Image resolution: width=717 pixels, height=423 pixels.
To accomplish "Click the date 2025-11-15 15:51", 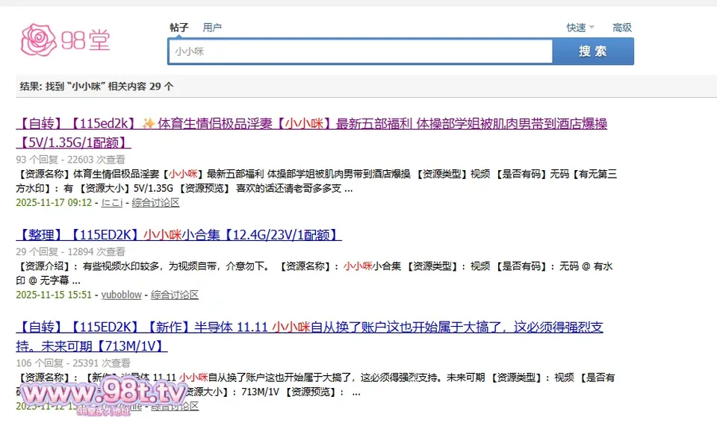I will pyautogui.click(x=54, y=295).
